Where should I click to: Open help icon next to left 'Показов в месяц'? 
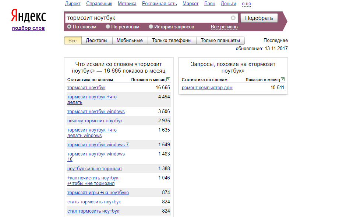[x=168, y=80]
